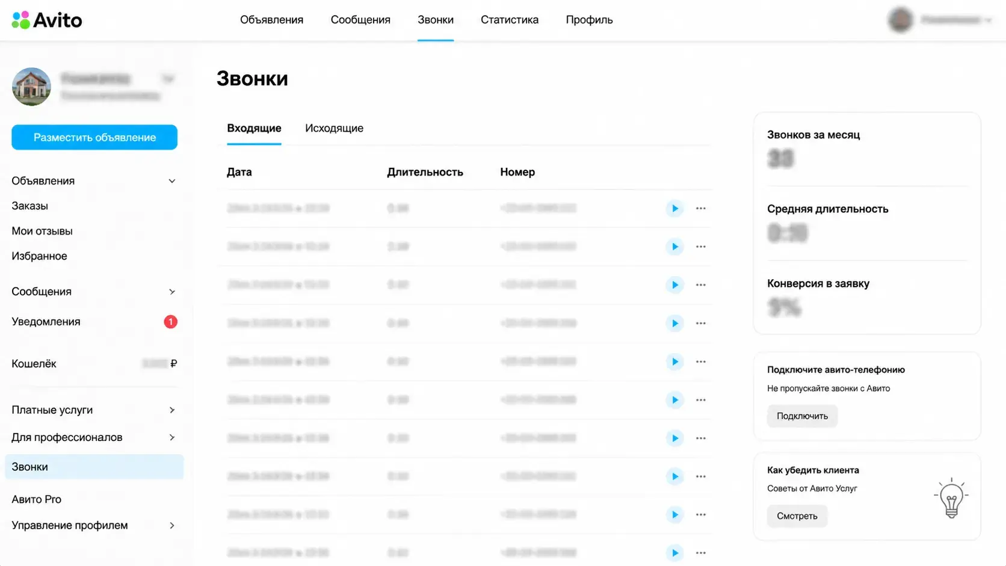Play the recording of the second call row
The image size is (1006, 566).
pyautogui.click(x=674, y=247)
